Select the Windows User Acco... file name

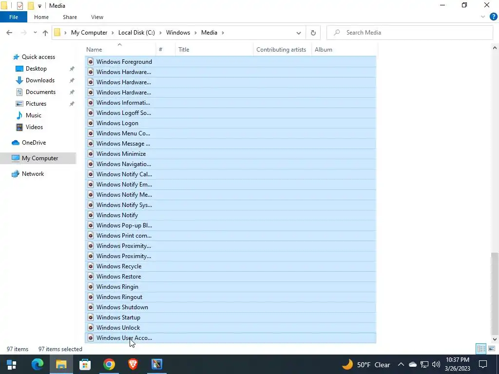point(124,338)
